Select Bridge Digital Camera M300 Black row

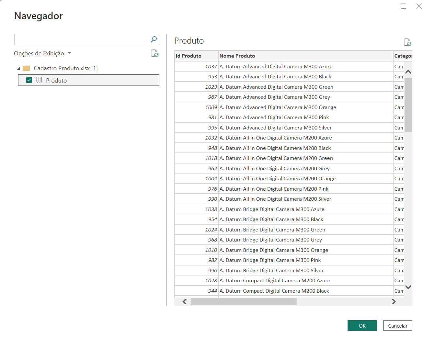pyautogui.click(x=289, y=219)
